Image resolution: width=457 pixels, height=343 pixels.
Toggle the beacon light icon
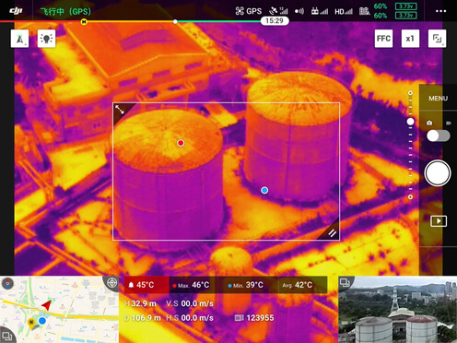[46, 39]
